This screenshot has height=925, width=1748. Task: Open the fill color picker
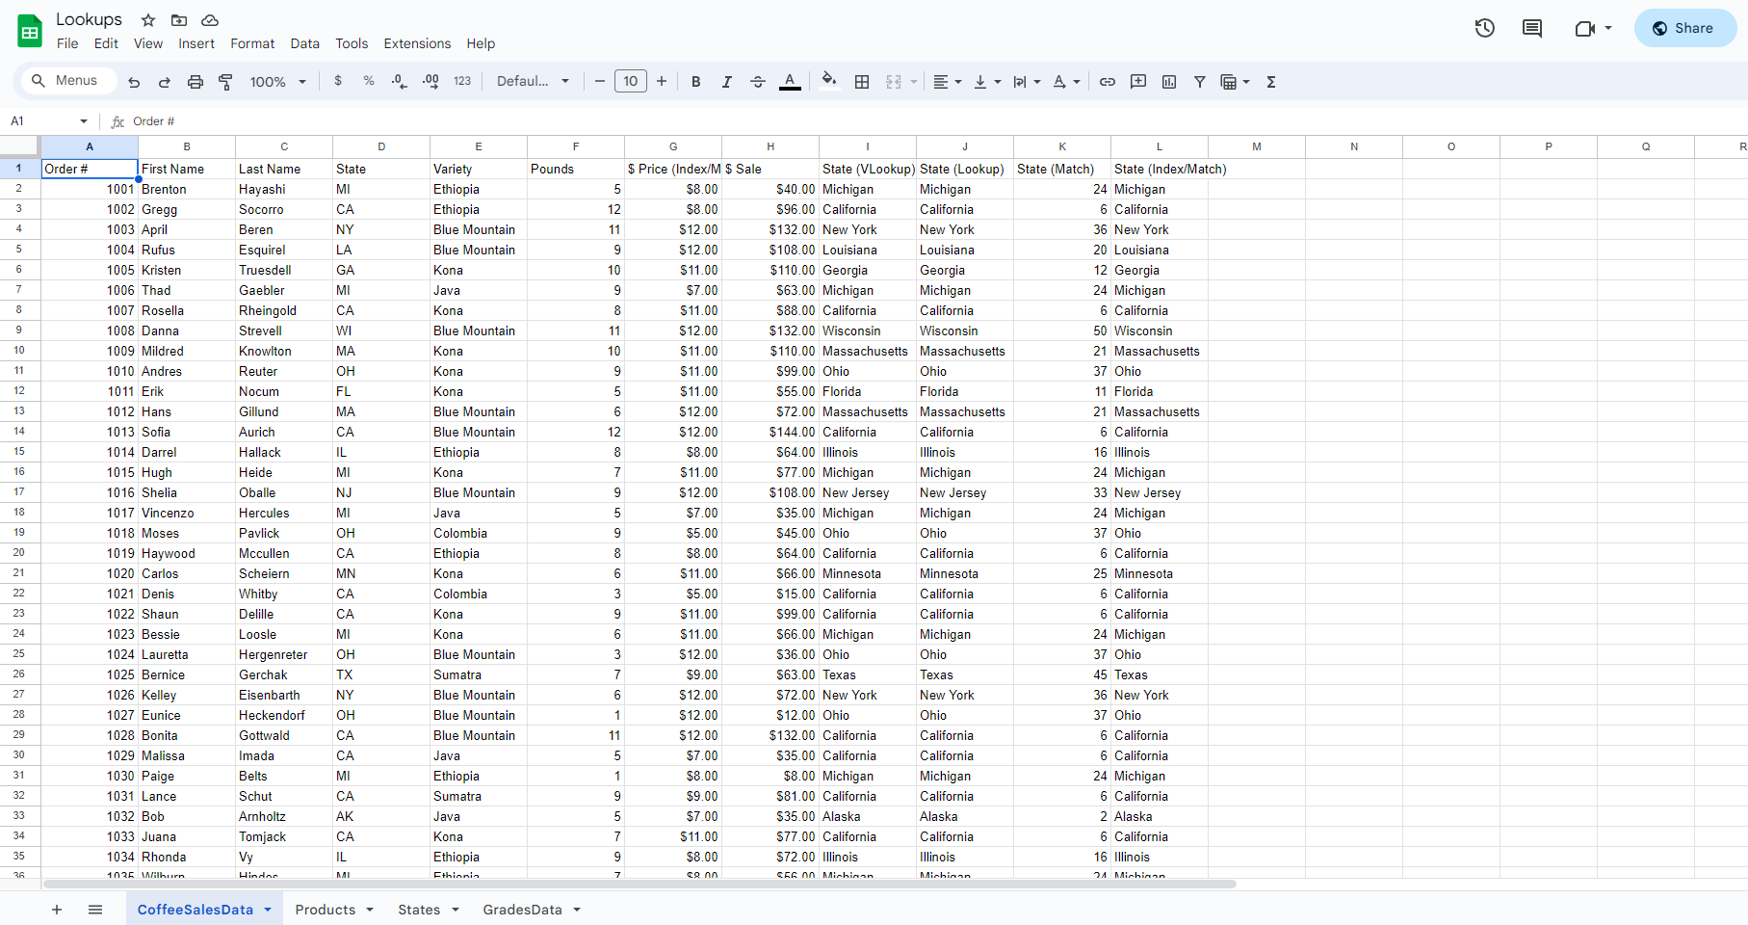[x=828, y=81]
